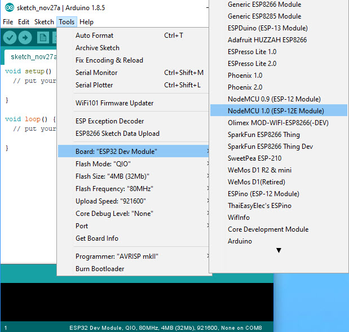
Task: Select SparkFun ESP8266 Thing board
Action: pyautogui.click(x=279, y=135)
